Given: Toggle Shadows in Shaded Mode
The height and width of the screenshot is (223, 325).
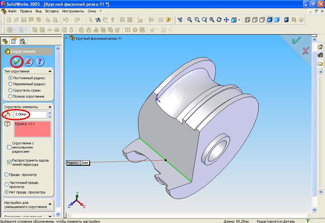Looking at the screenshot, I should click(x=286, y=20).
